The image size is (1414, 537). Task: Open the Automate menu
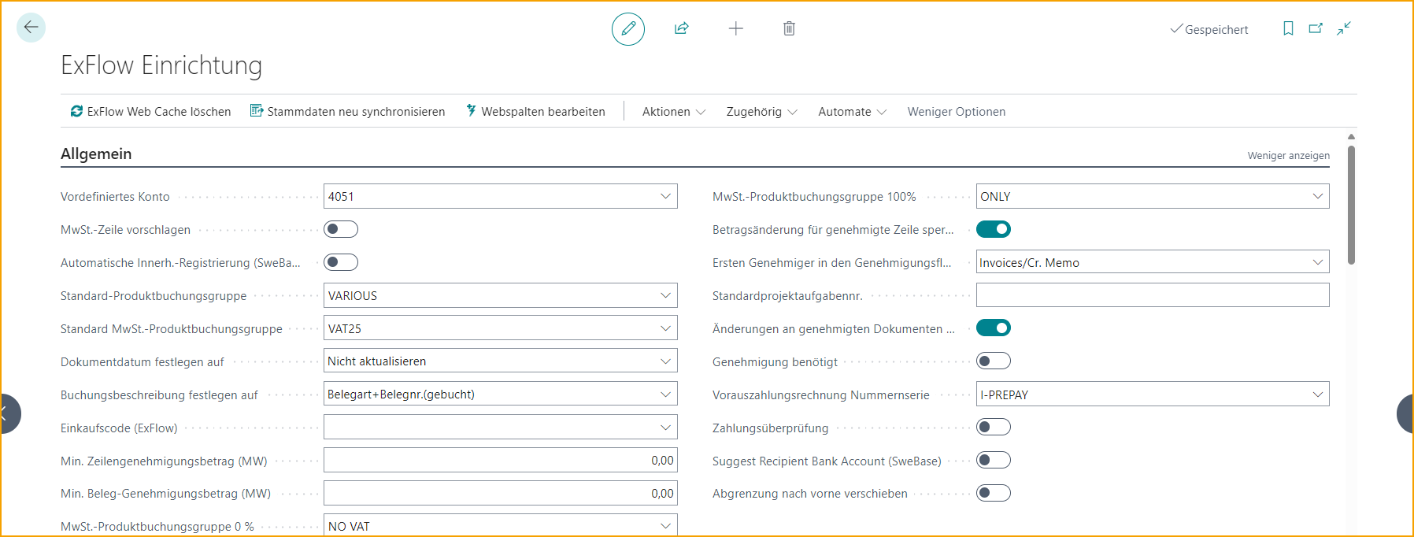(852, 112)
